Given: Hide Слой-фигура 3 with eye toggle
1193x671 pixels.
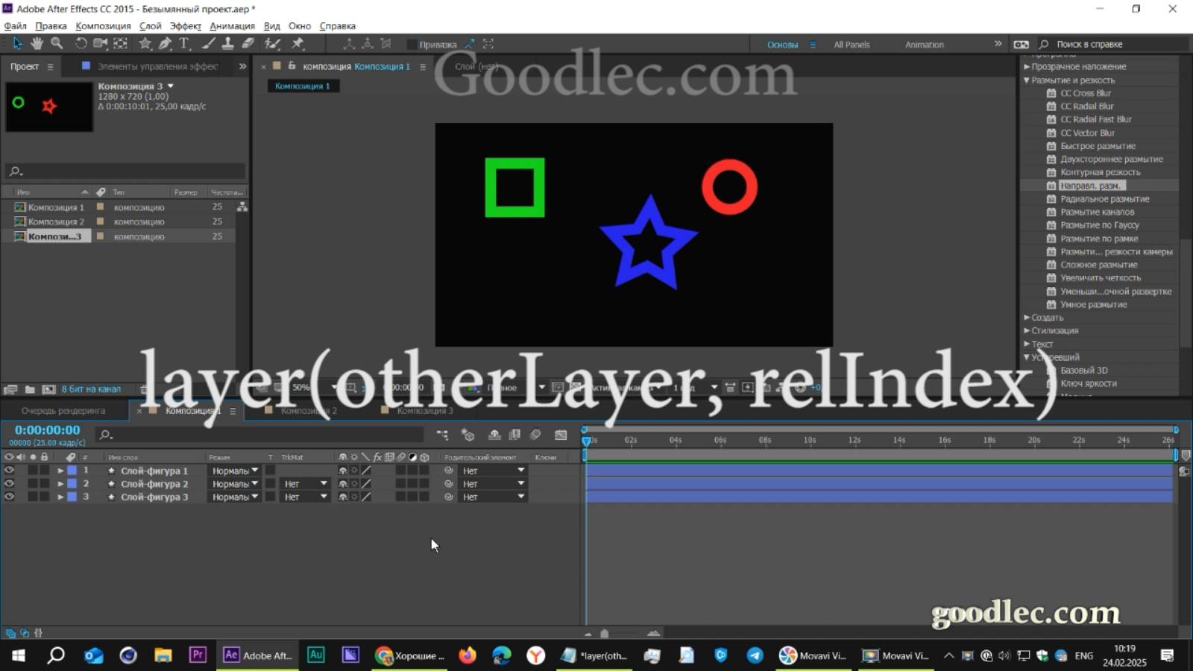Looking at the screenshot, I should 9,497.
